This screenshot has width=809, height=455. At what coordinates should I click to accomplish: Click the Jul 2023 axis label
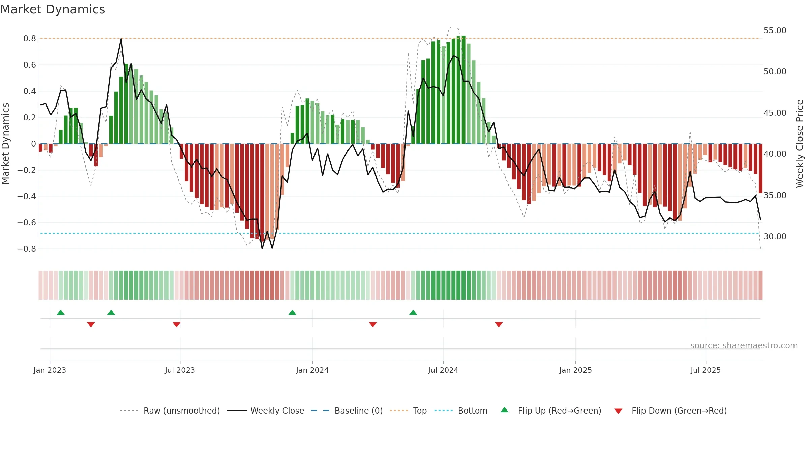pyautogui.click(x=180, y=370)
